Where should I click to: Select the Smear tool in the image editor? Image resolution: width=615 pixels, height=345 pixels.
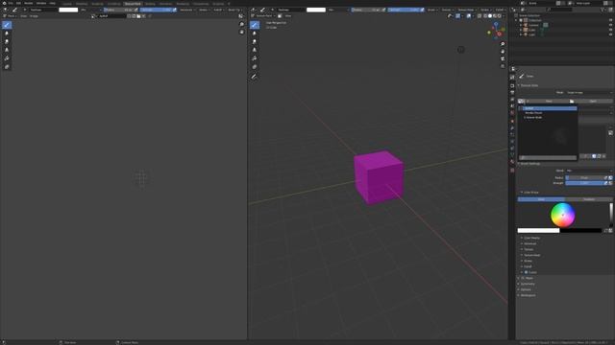[x=7, y=41]
